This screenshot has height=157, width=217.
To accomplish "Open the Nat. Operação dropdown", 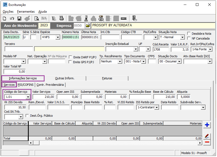I will point(45,61).
